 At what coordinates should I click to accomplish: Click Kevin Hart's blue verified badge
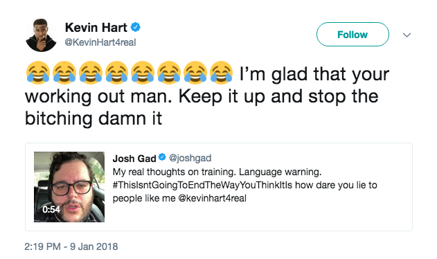pyautogui.click(x=136, y=27)
